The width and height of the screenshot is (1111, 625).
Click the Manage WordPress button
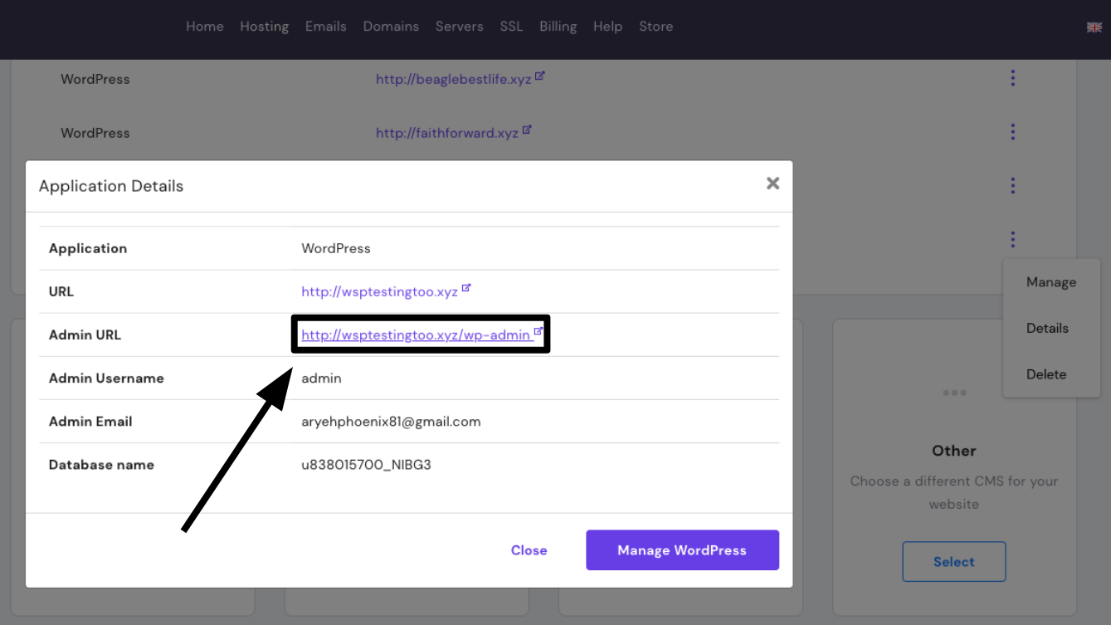pos(682,550)
